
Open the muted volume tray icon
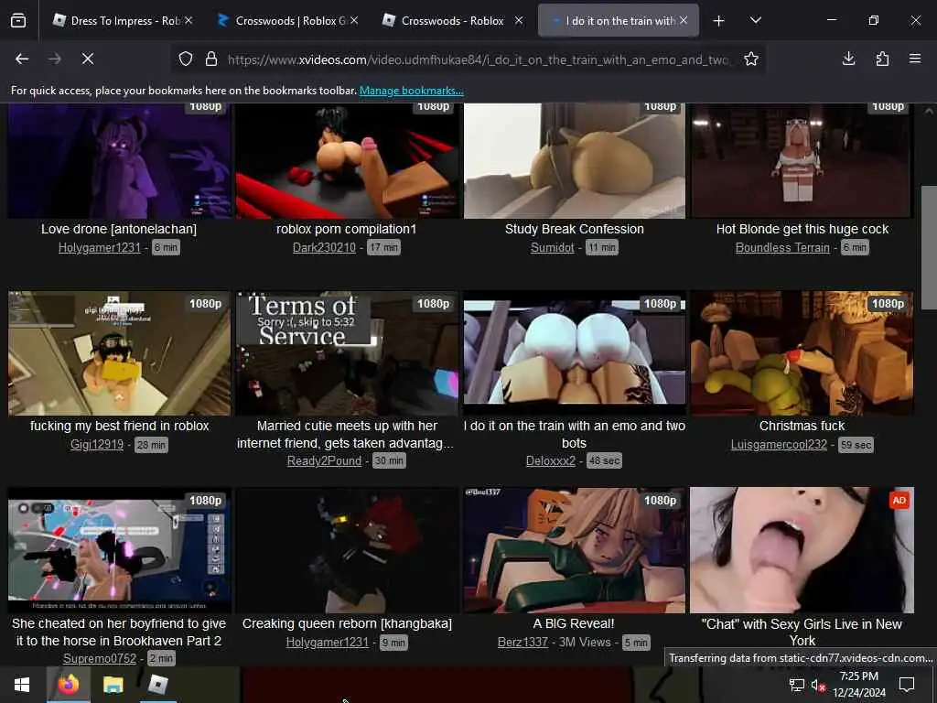(x=818, y=686)
